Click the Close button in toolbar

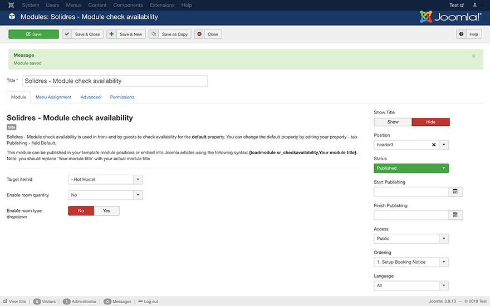[x=208, y=34]
